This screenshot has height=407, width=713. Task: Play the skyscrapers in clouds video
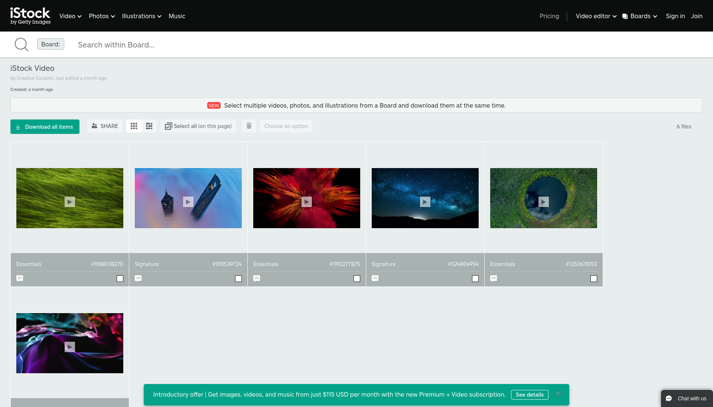tap(188, 202)
